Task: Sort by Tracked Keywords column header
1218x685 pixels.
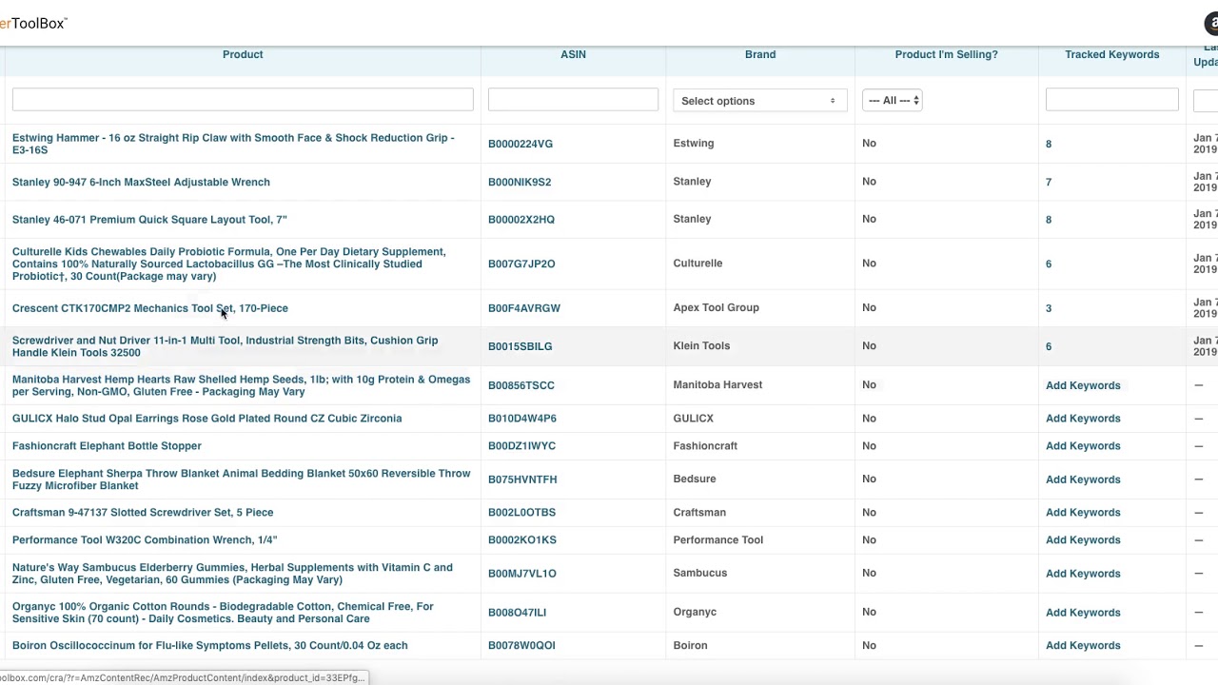Action: pos(1111,54)
